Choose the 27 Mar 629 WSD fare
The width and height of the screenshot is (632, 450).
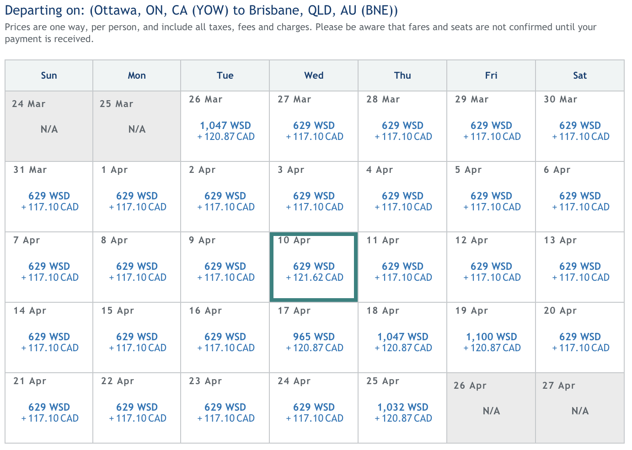pyautogui.click(x=314, y=126)
